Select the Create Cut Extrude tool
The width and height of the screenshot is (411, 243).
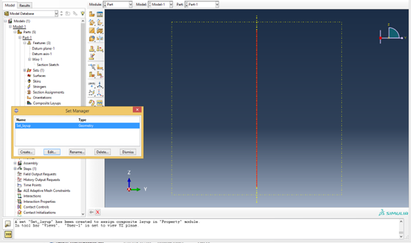point(100,31)
